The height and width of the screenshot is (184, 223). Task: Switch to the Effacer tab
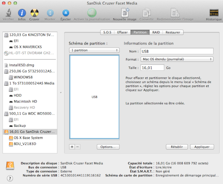[x=122, y=32]
